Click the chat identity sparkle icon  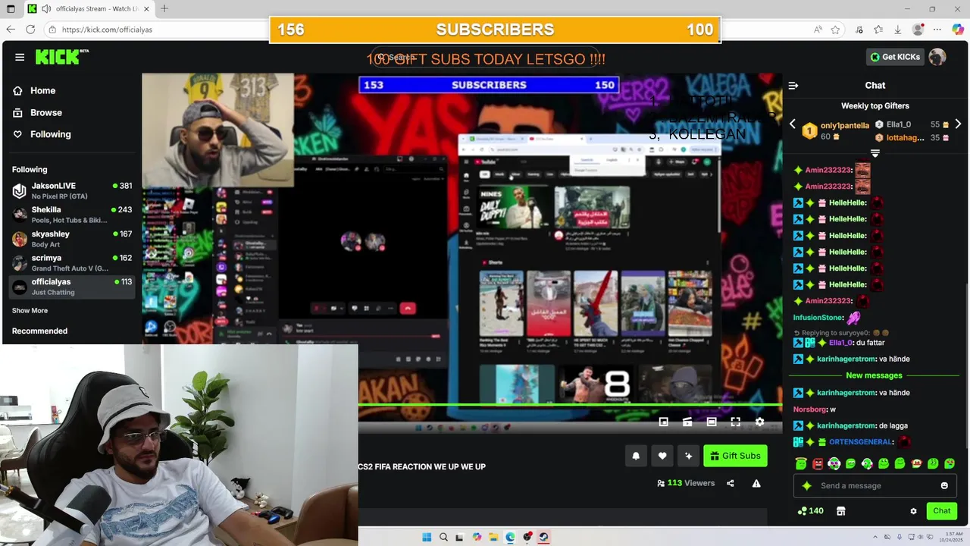click(x=806, y=485)
